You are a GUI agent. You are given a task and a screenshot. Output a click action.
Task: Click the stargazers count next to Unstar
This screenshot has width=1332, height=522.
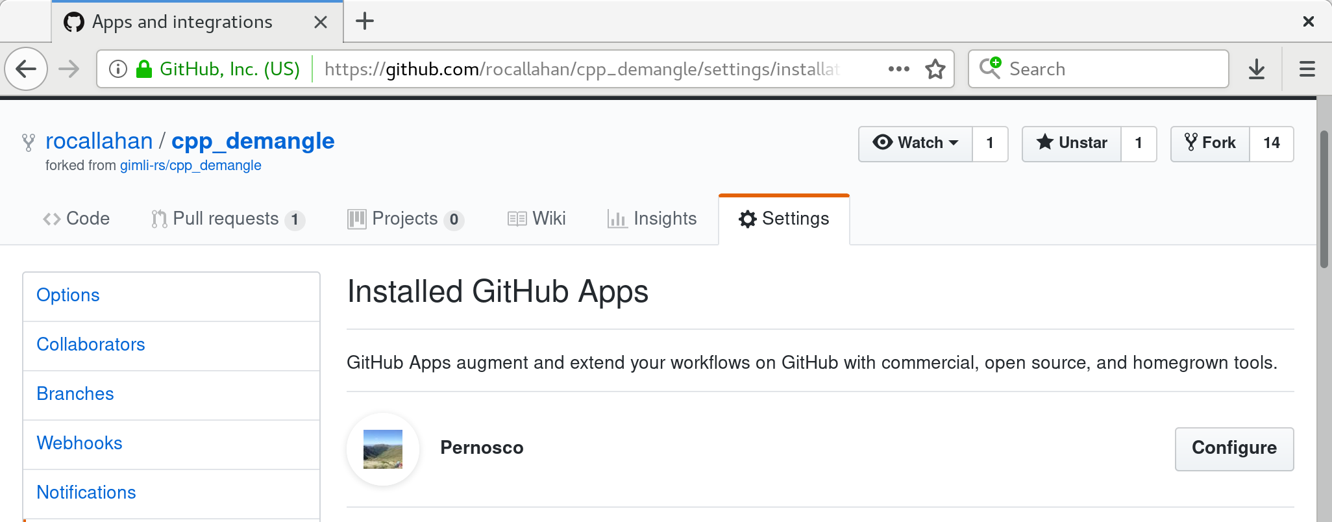click(x=1139, y=143)
